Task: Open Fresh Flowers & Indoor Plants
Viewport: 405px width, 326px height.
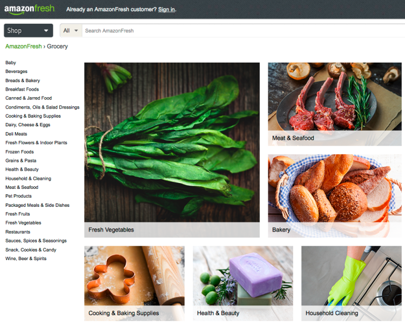Action: [x=36, y=142]
